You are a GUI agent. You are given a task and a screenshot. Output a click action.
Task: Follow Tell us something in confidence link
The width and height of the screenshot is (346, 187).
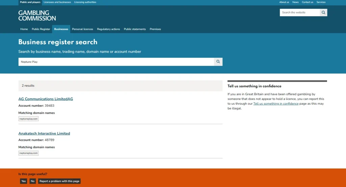pyautogui.click(x=276, y=104)
